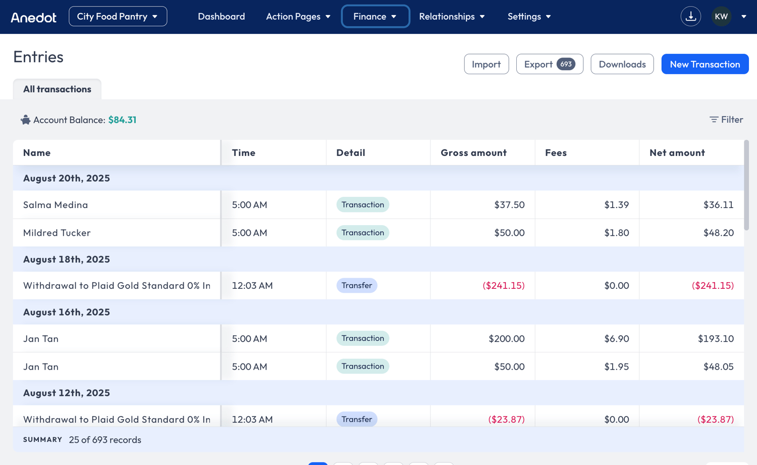757x465 pixels.
Task: Click the Transfer tag on $241.15 withdrawal
Action: click(356, 285)
